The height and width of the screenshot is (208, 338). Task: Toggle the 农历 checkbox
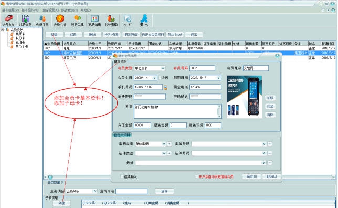160,78
